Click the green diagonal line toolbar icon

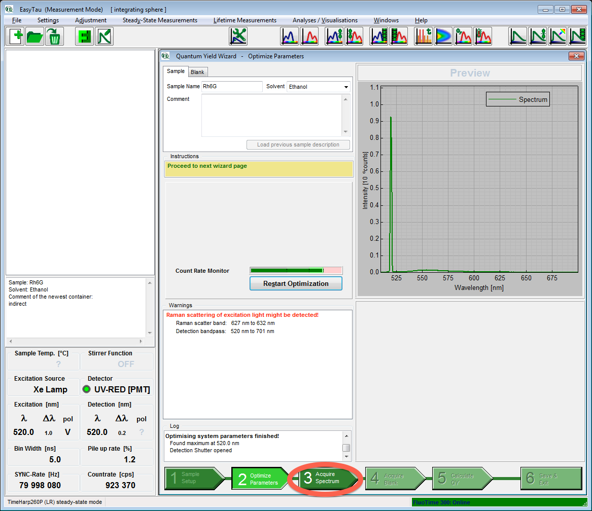(x=104, y=36)
